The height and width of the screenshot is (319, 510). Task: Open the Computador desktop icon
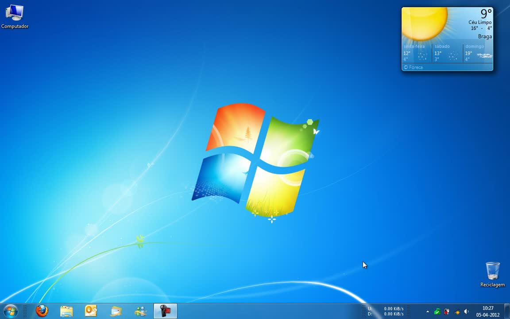(x=15, y=17)
